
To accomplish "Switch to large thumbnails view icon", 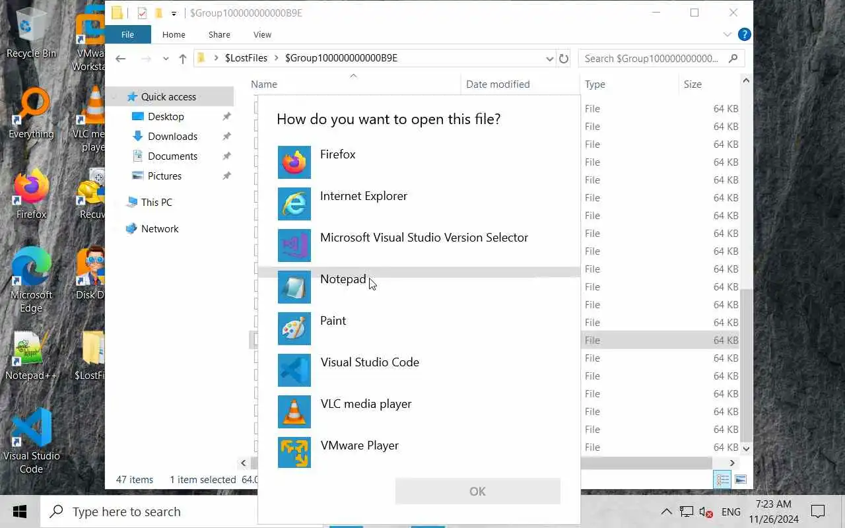I will (x=740, y=480).
